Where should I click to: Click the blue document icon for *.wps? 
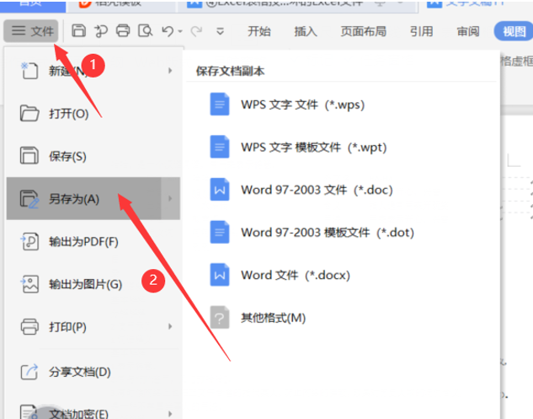(219, 105)
